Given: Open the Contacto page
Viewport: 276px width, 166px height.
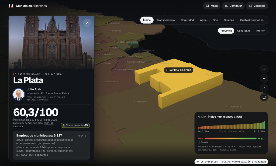Looking at the screenshot, I should (x=257, y=6).
